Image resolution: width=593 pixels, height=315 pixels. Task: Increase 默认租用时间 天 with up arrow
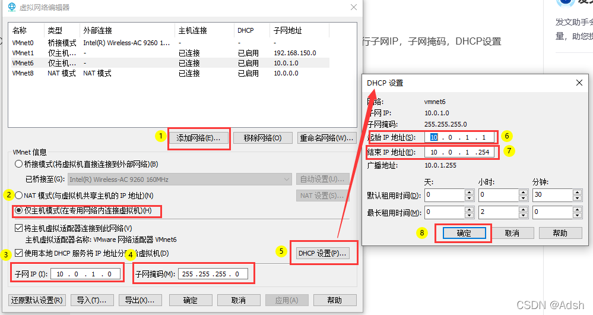click(470, 193)
